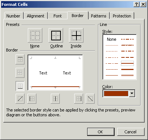Switch to the Patterns tab
Image resolution: width=148 pixels, height=140 pixels.
(x=99, y=16)
